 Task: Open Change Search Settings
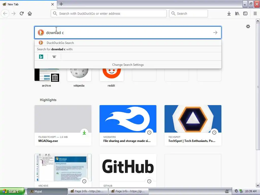128,65
